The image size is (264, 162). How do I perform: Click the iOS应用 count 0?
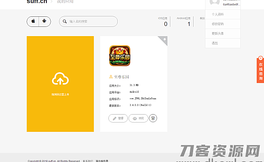pos(166,24)
